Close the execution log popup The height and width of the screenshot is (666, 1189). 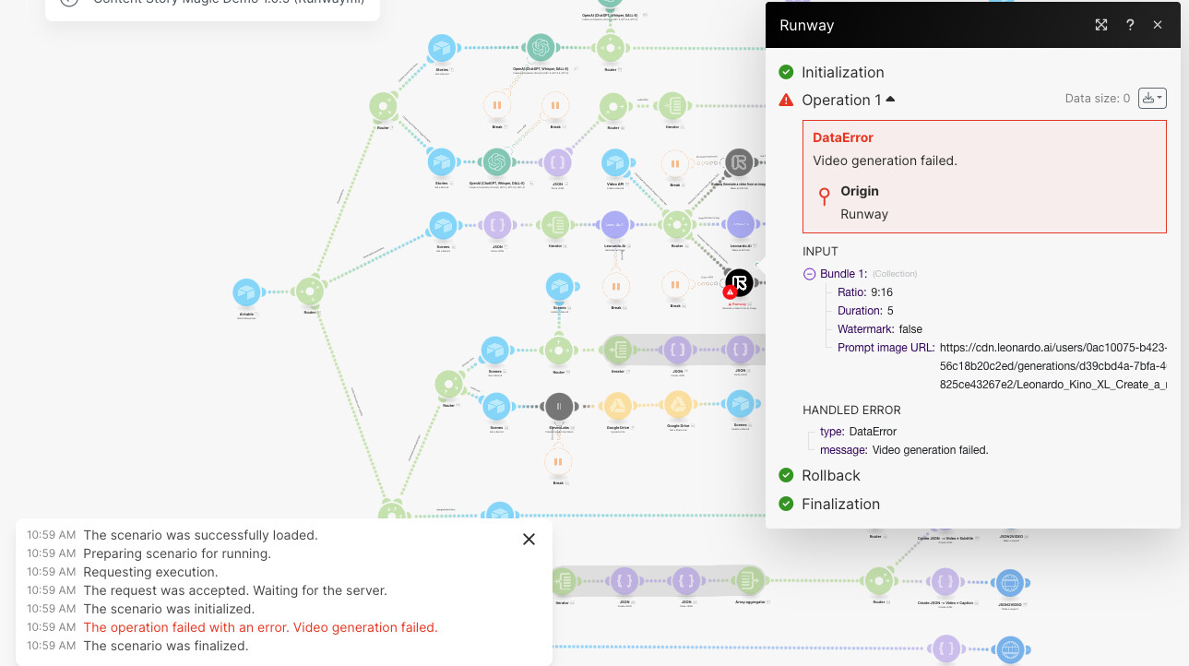[529, 540]
